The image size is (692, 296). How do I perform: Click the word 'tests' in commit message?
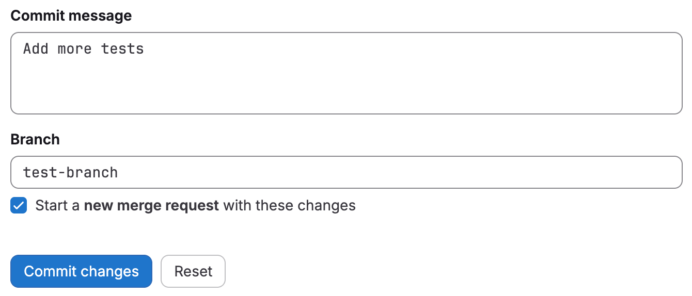coord(122,49)
